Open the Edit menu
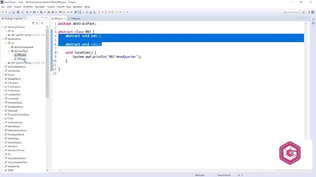Viewport: 316px width, 177px height. 9,7
